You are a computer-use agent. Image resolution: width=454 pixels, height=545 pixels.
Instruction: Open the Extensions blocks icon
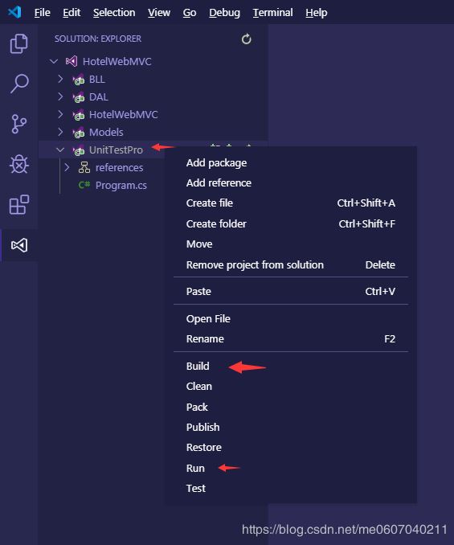click(18, 205)
